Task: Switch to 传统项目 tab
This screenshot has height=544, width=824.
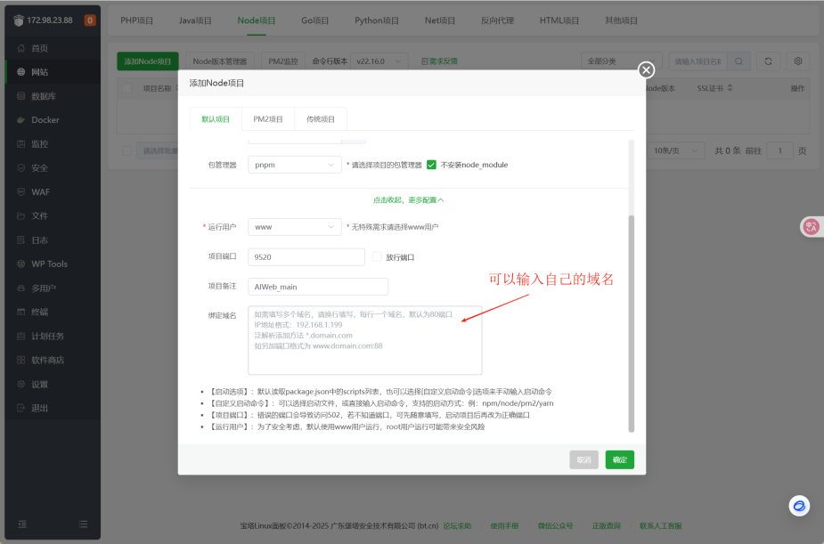Action: 321,119
